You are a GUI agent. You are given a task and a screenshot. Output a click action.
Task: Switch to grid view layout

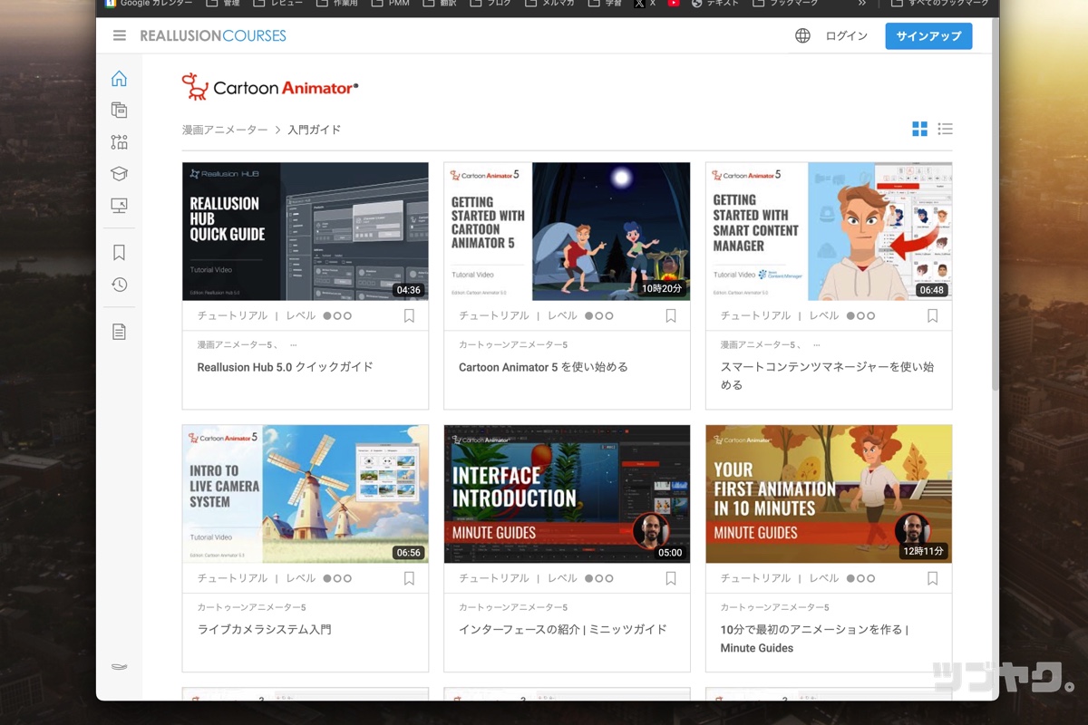coord(919,129)
